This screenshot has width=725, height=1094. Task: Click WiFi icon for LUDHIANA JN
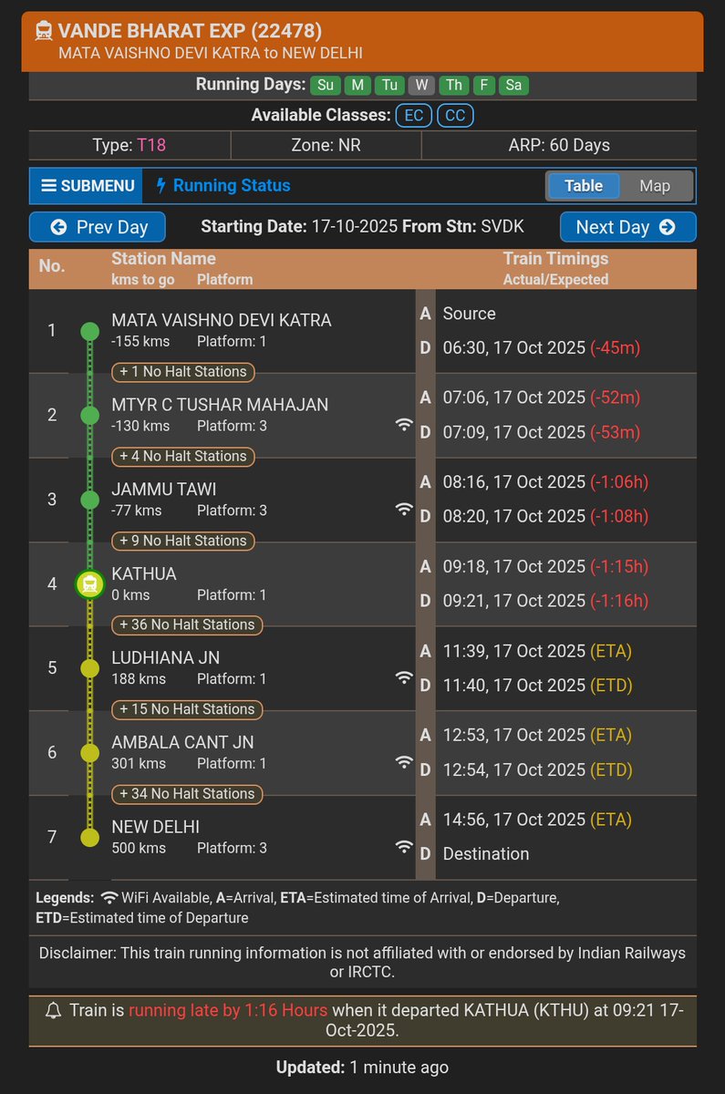pyautogui.click(x=404, y=678)
